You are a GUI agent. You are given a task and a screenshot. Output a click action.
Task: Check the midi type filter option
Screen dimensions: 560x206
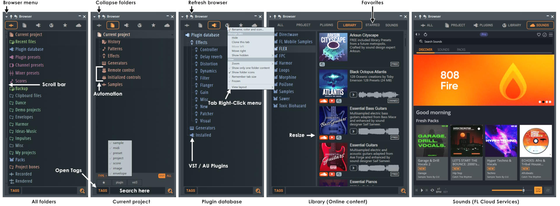click(116, 148)
